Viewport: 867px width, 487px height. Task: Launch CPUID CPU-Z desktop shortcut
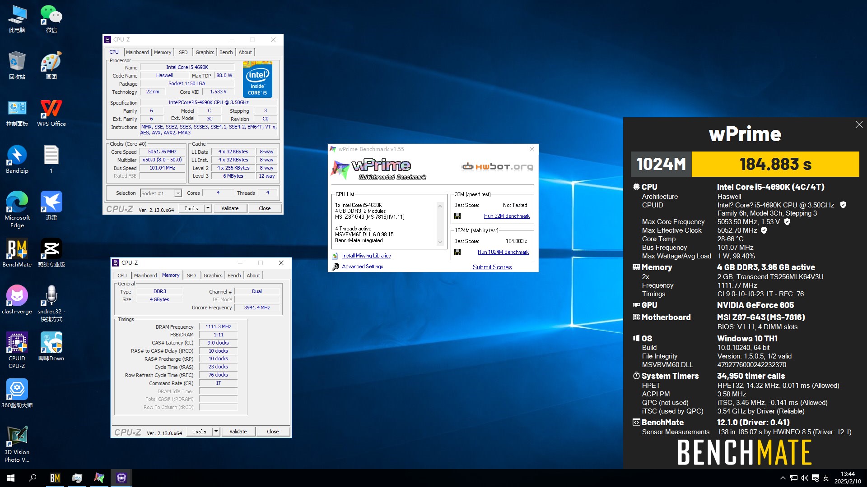pos(17,350)
